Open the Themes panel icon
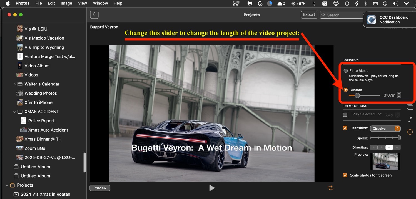Image resolution: width=416 pixels, height=199 pixels. click(410, 107)
